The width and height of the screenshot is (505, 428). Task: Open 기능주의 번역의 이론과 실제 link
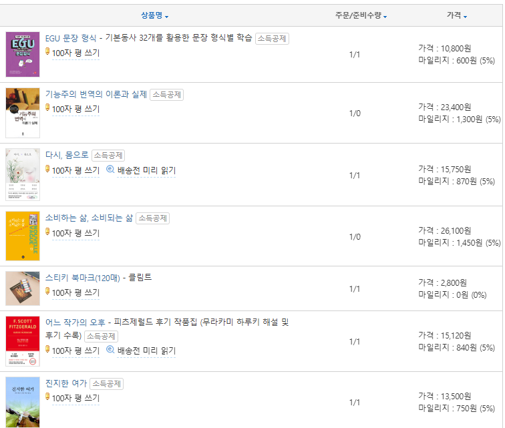(x=96, y=94)
